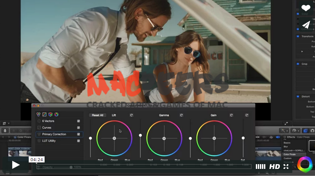This screenshot has width=315, height=176.
Task: Open the color wheels tab icon
Action: (39, 114)
